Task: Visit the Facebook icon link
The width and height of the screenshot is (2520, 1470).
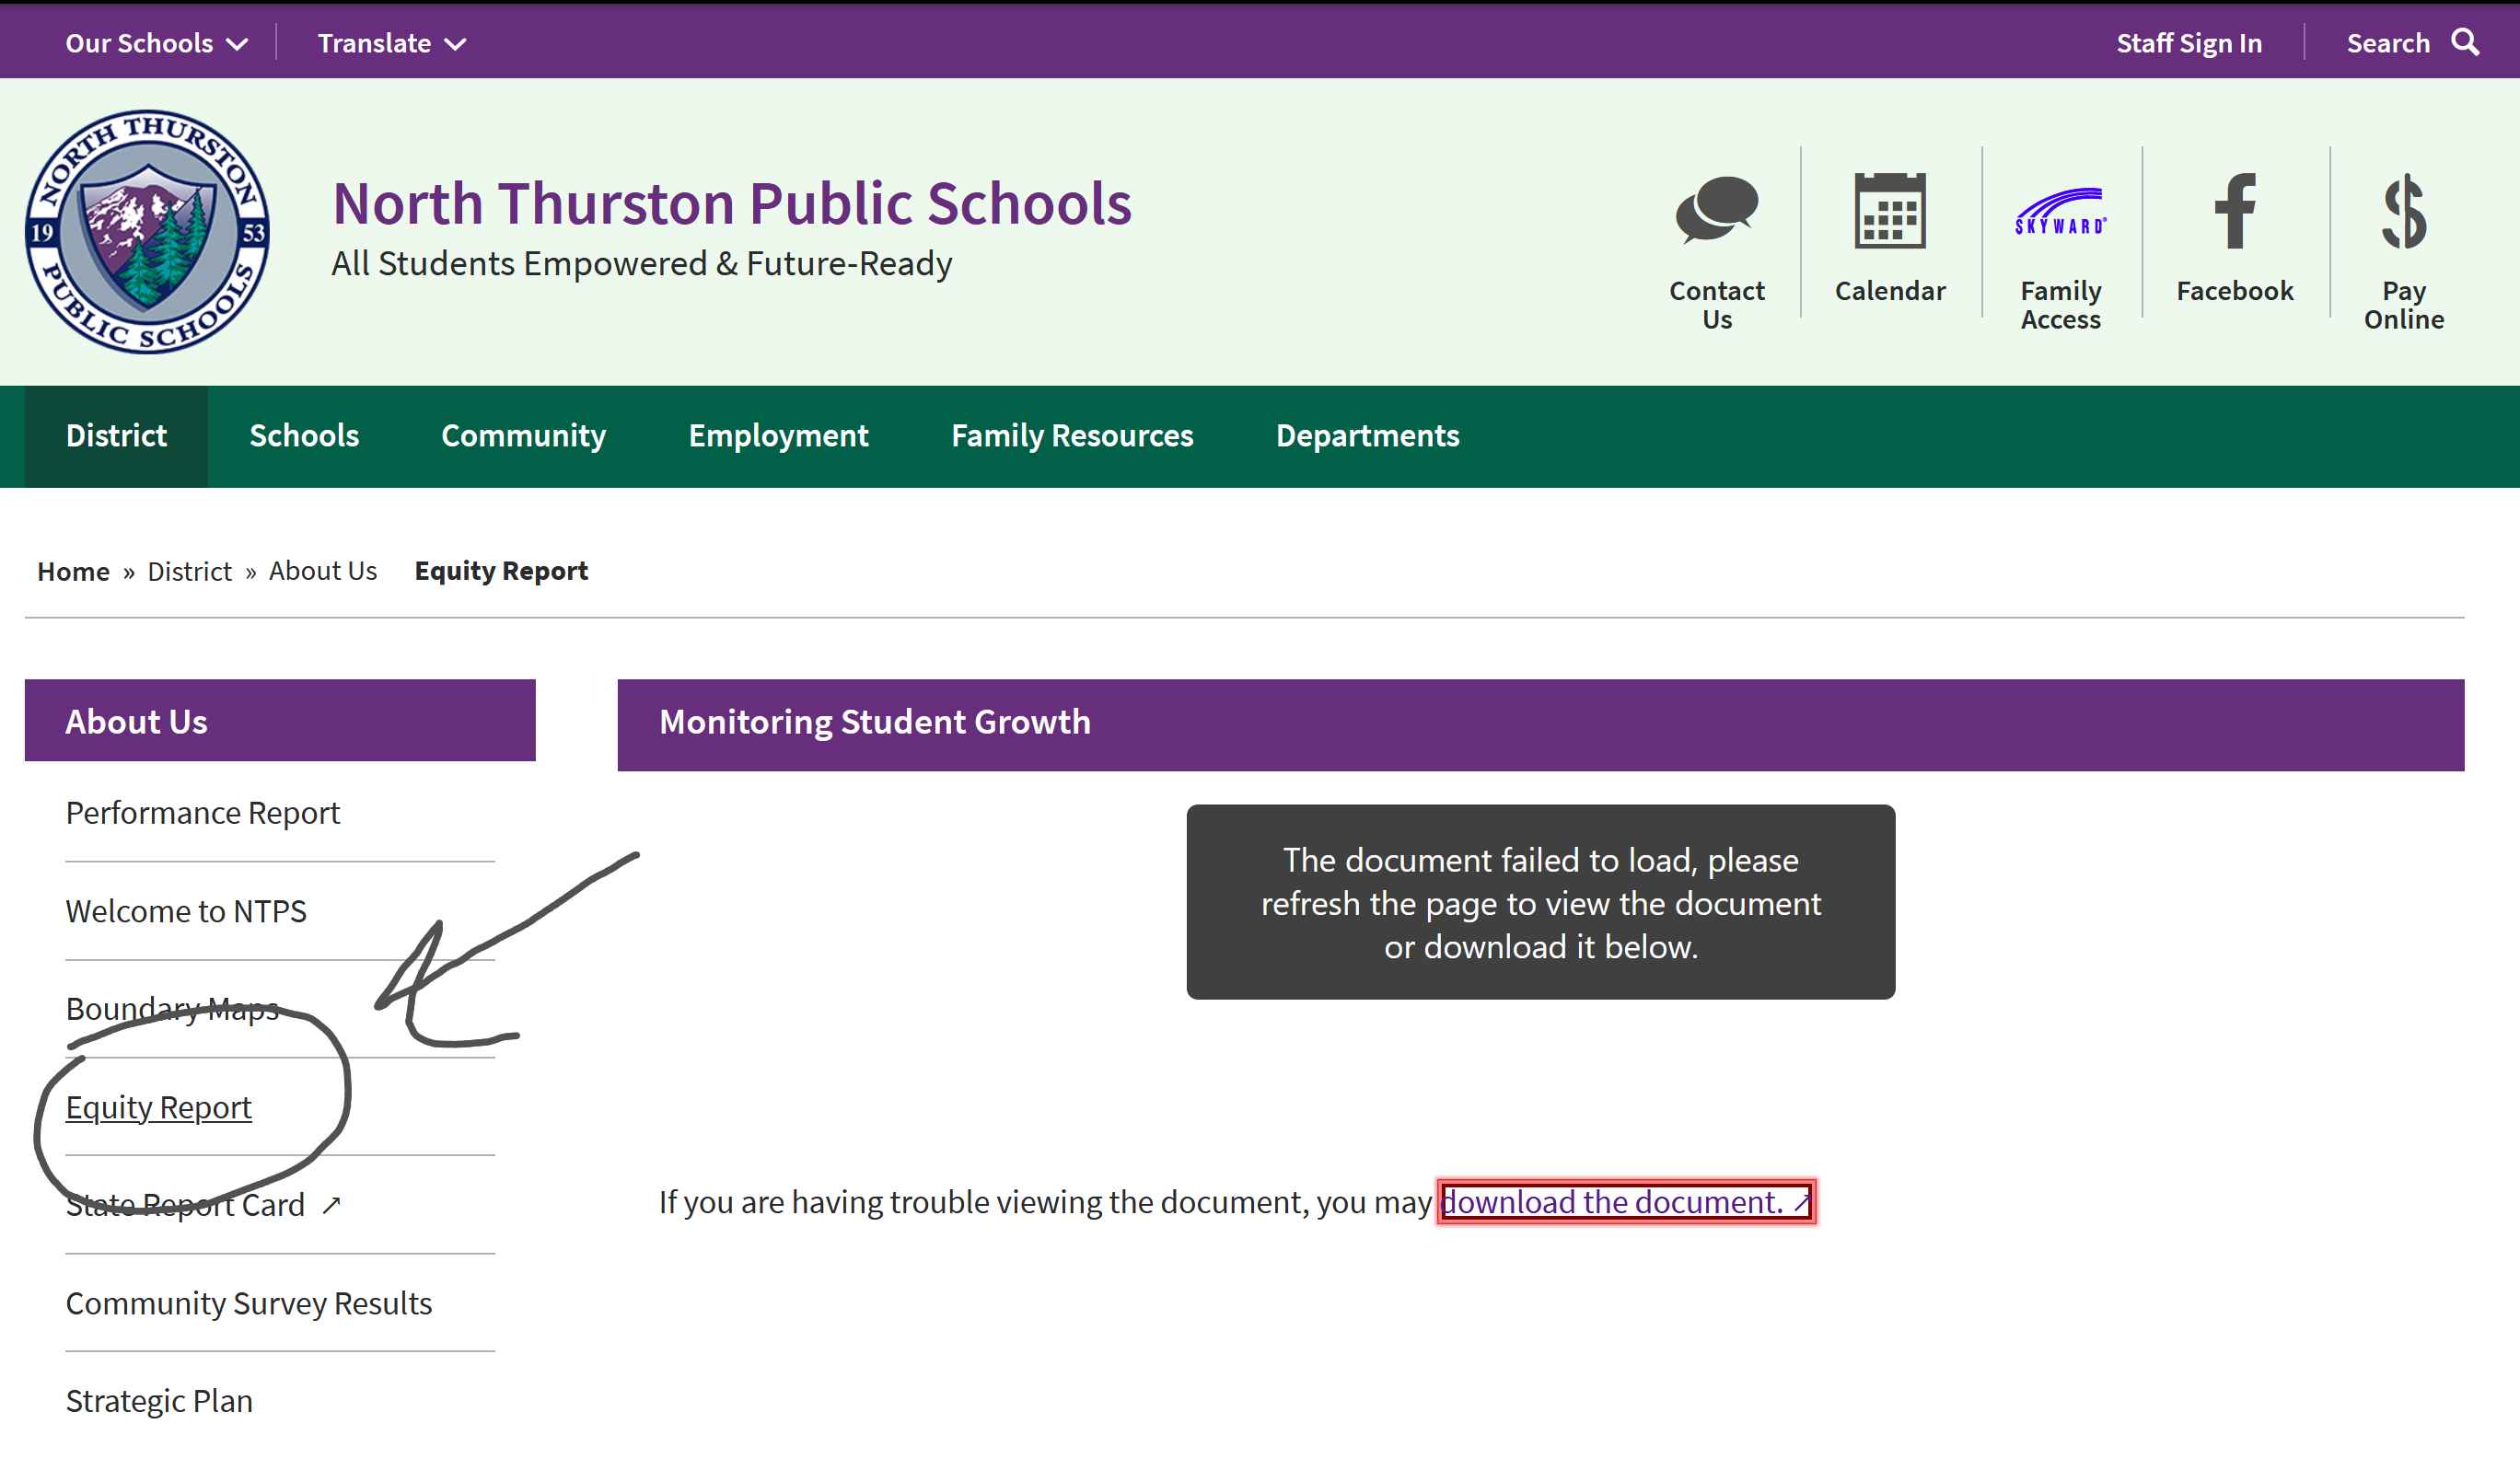Action: coord(2234,210)
